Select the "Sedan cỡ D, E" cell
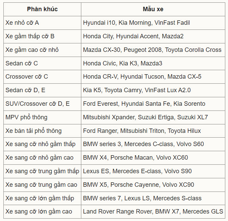The height and width of the screenshot is (221, 228). click(x=26, y=90)
